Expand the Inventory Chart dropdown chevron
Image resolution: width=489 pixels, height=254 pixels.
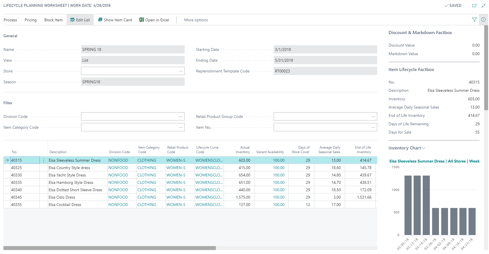tap(424, 148)
